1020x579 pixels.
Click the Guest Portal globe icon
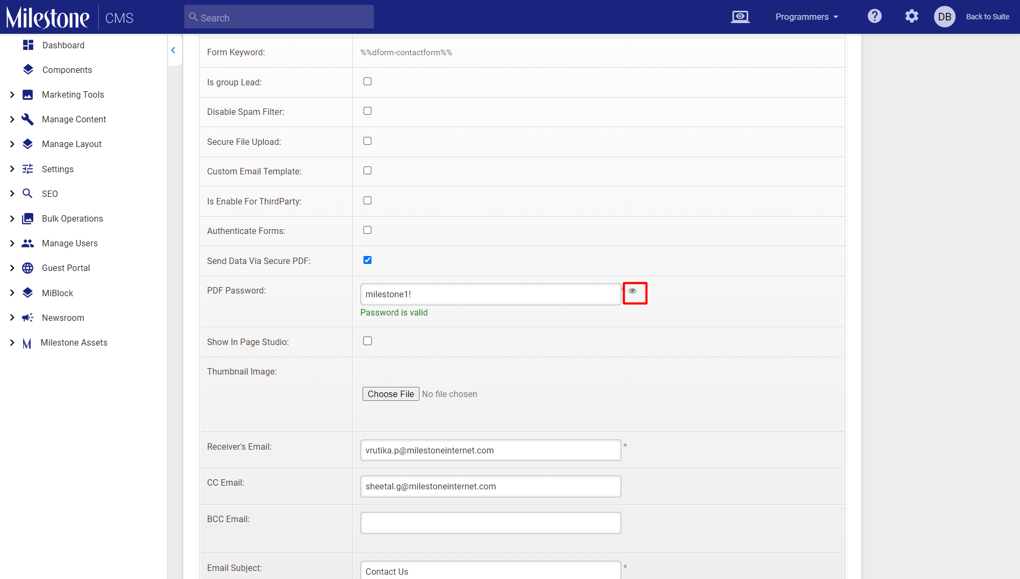pyautogui.click(x=28, y=268)
